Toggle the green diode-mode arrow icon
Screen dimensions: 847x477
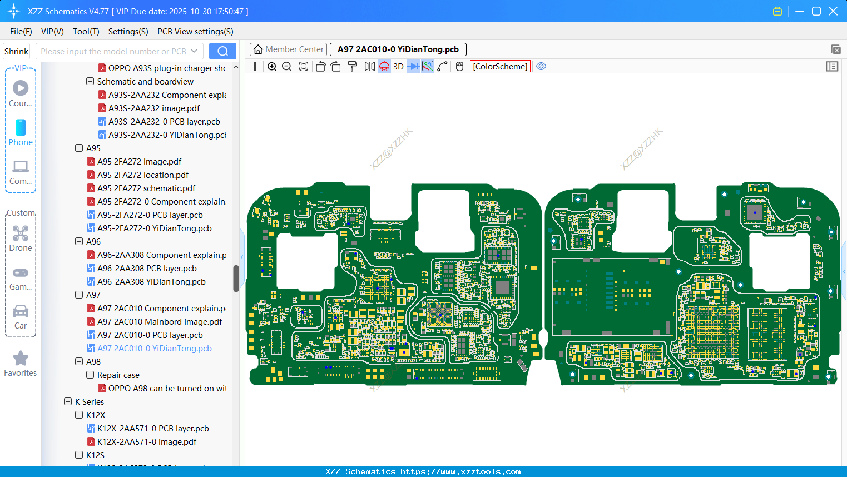412,66
